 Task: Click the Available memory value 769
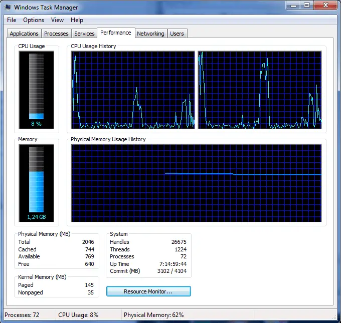90,256
